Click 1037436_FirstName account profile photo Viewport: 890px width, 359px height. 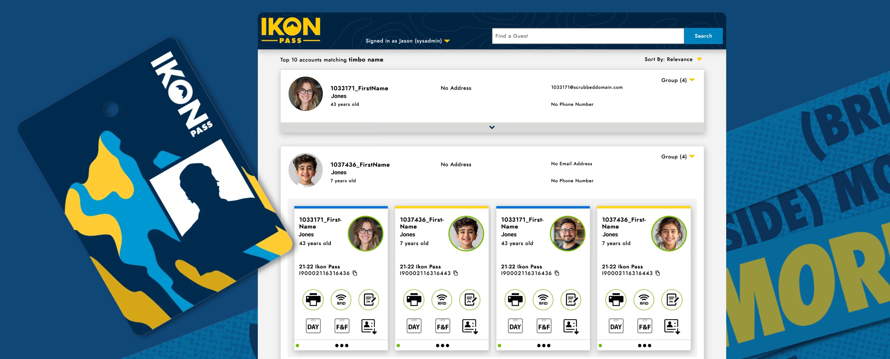pyautogui.click(x=305, y=170)
